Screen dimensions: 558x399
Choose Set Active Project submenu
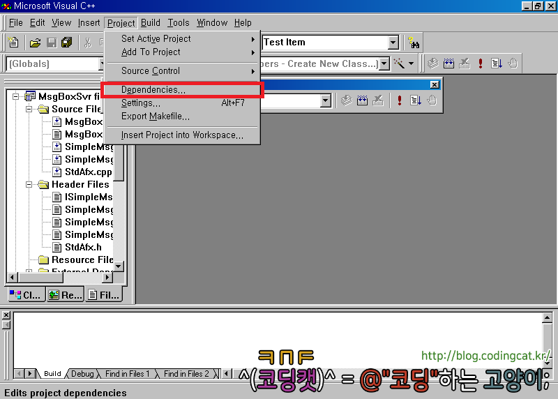point(183,38)
